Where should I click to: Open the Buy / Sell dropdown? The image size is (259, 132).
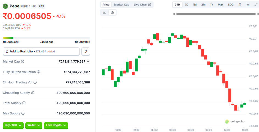(x=13, y=125)
